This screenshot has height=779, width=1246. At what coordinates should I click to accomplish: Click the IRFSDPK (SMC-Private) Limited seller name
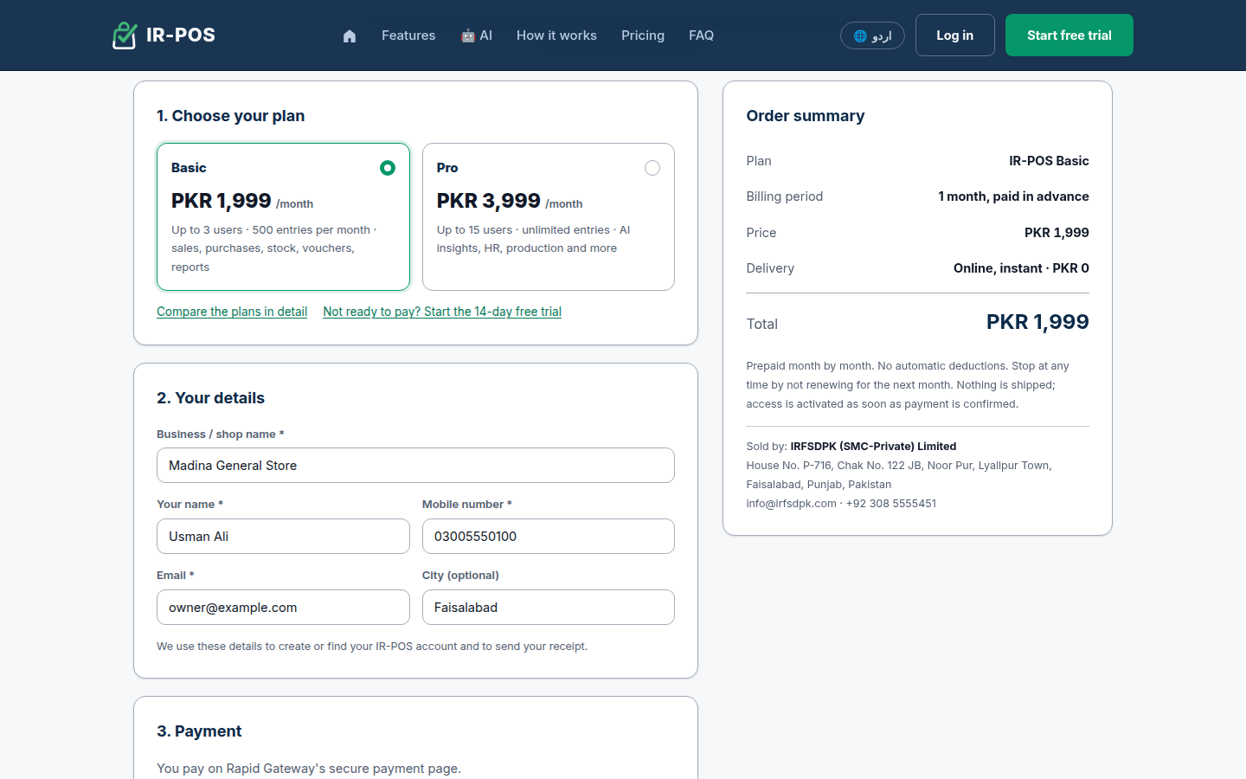[x=873, y=447]
